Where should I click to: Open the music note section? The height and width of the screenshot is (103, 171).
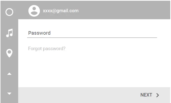pyautogui.click(x=9, y=33)
